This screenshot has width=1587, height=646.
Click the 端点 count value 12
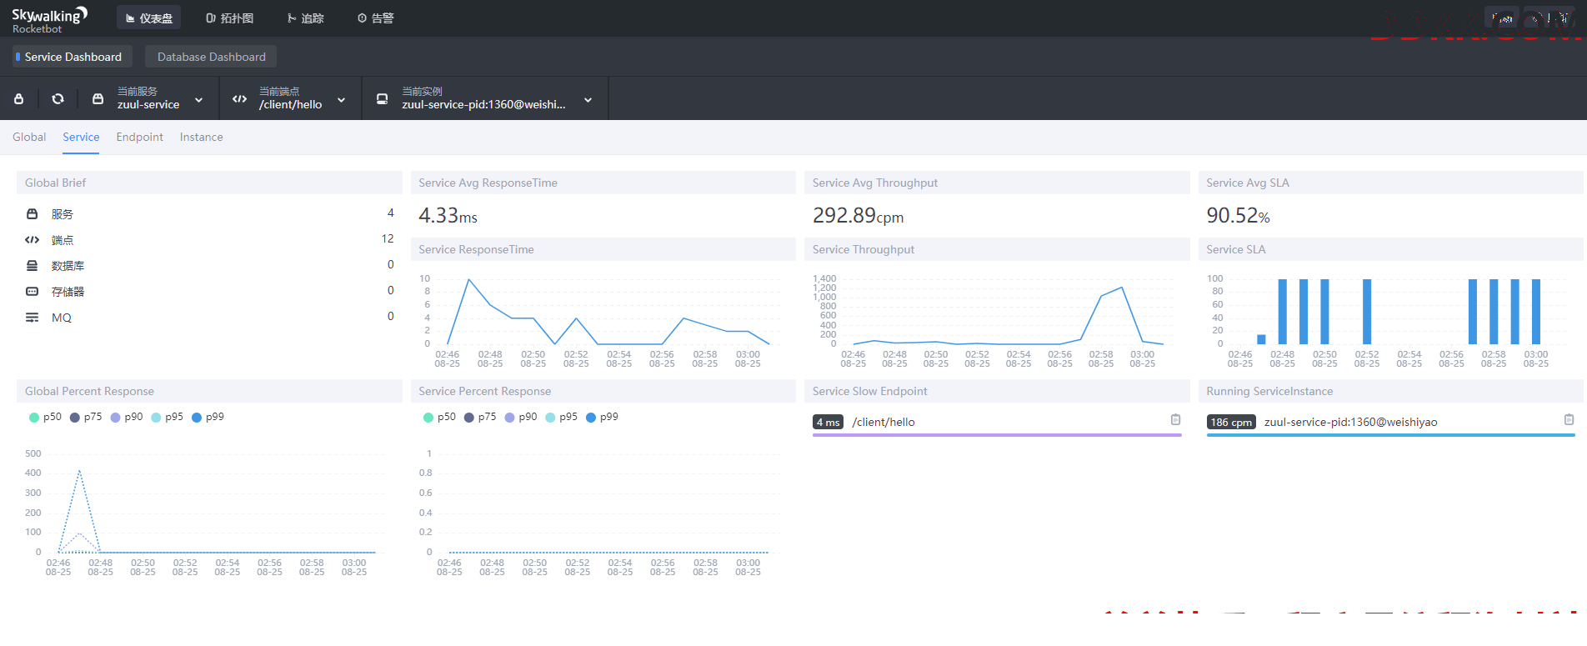388,238
